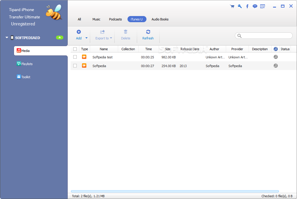Click the Media music icon in sidebar

coord(19,50)
